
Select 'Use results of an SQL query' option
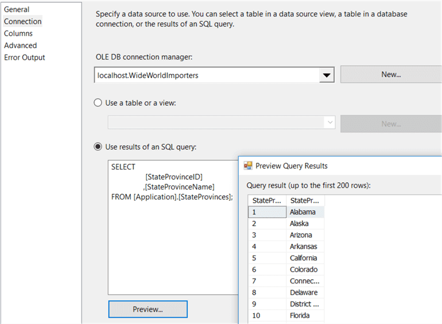point(98,147)
